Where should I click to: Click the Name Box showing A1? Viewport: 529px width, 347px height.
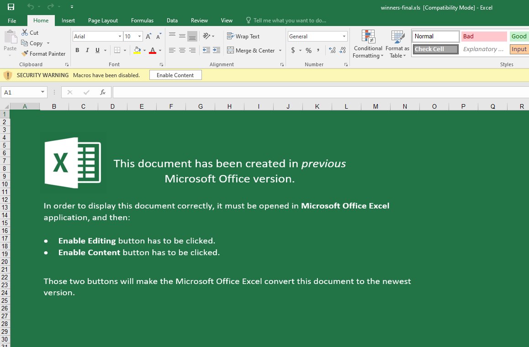[x=24, y=92]
